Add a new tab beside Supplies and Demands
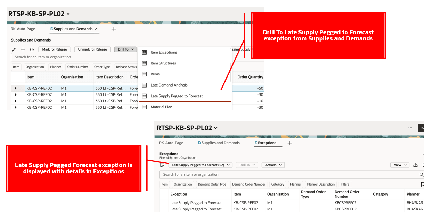 tap(114, 29)
